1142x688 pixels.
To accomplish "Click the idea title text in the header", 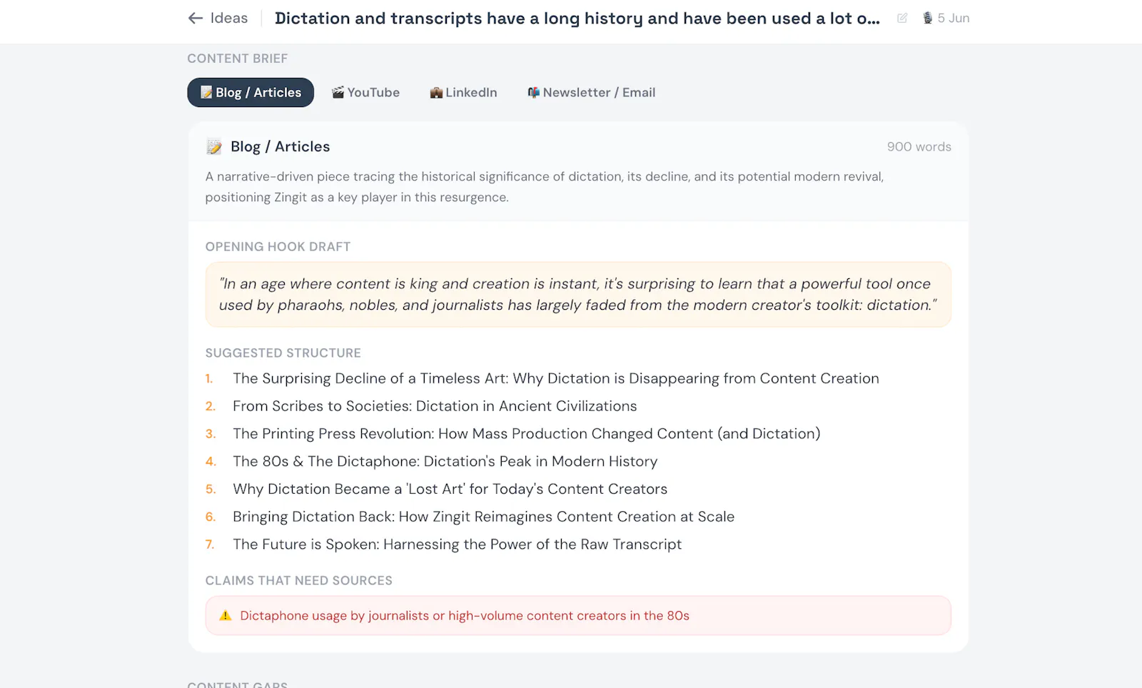I will (x=577, y=19).
